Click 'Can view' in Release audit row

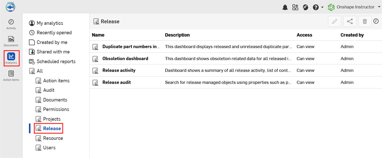pos(305,82)
